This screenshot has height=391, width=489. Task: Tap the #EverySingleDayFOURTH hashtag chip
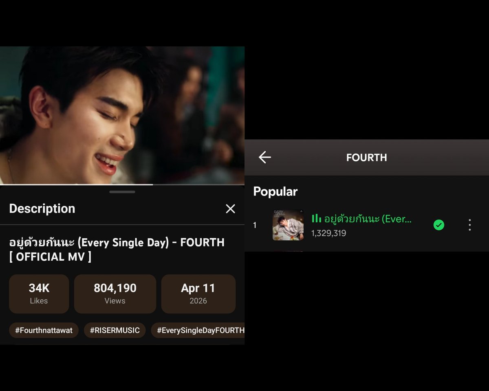(x=198, y=330)
